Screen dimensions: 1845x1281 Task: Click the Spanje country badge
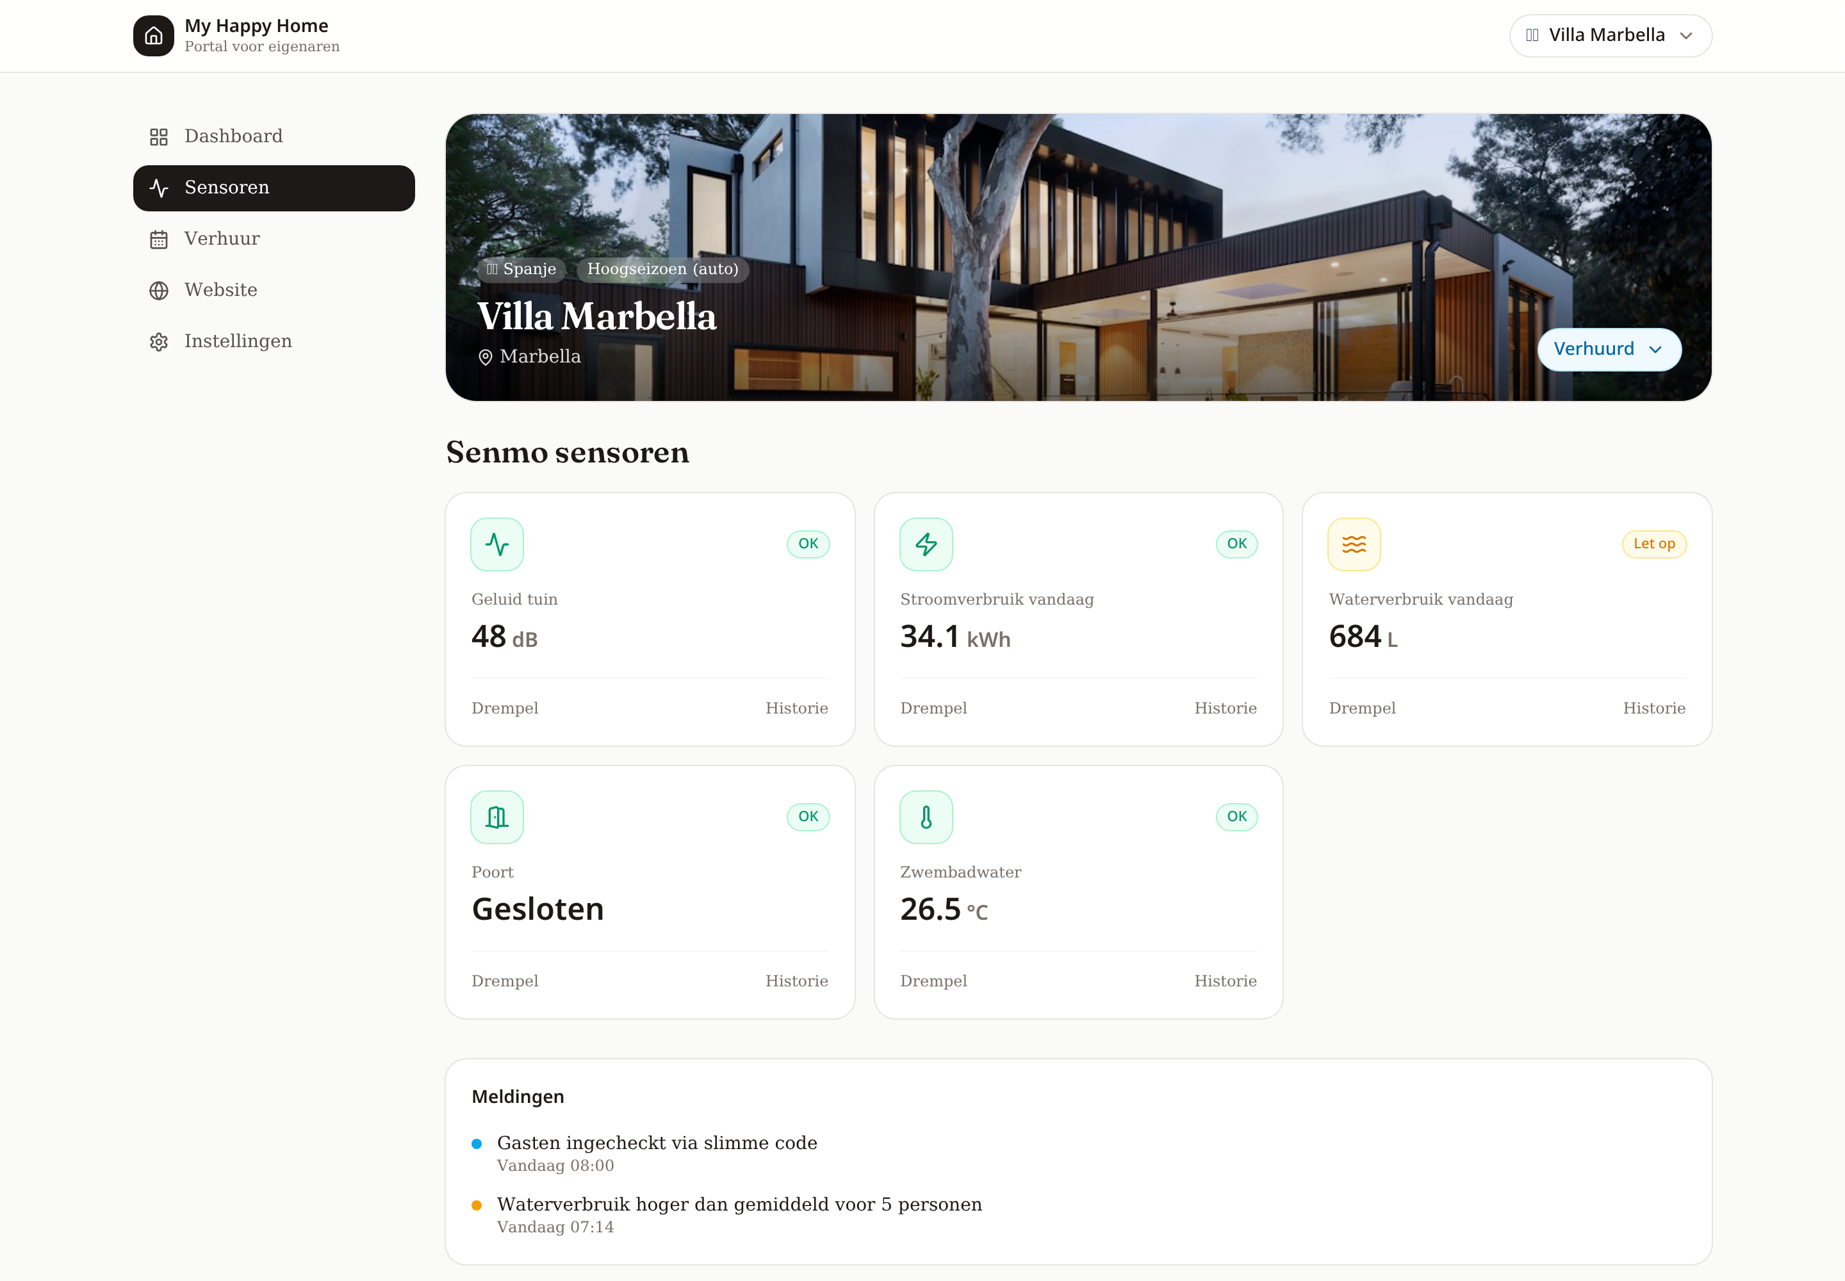521,269
